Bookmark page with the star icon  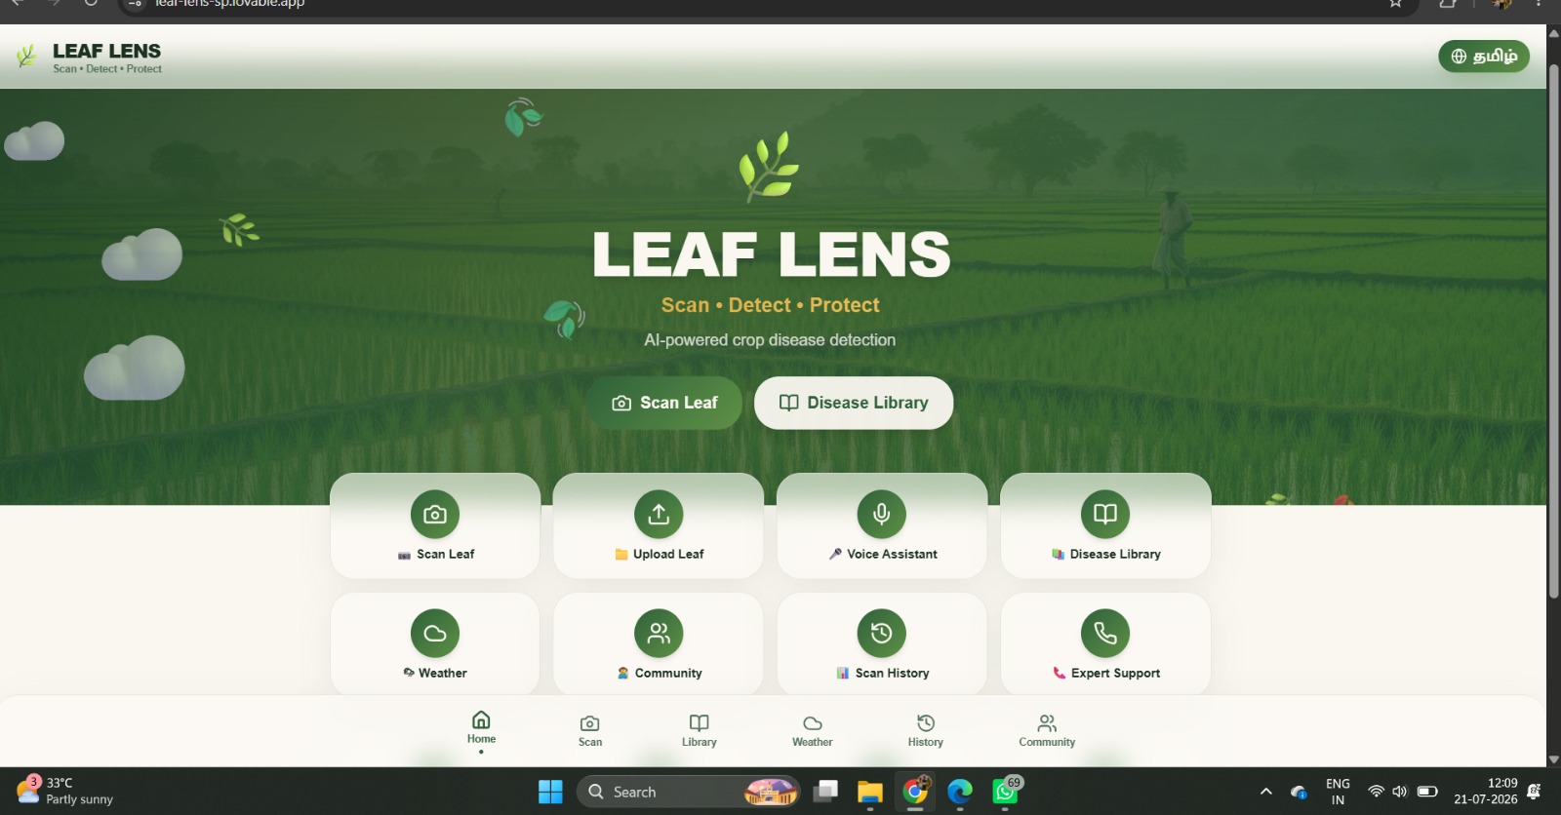[x=1396, y=3]
